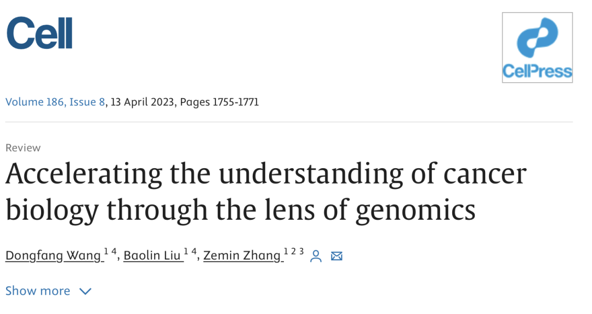
Task: Click the Cell journal logo
Action: [x=39, y=33]
